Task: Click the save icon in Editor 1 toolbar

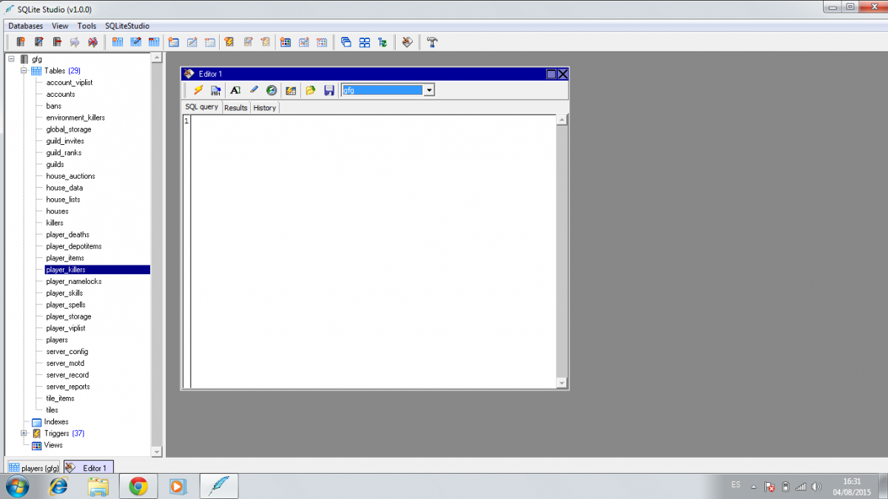Action: point(329,90)
